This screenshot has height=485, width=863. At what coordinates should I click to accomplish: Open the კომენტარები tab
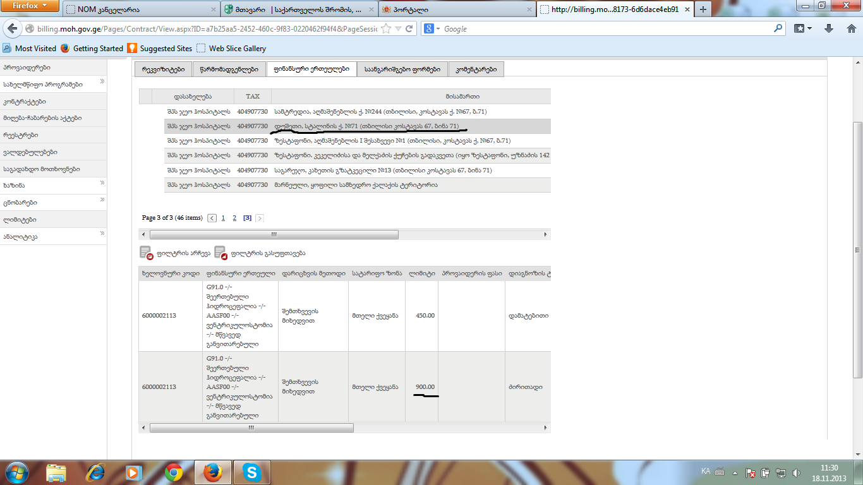[476, 69]
